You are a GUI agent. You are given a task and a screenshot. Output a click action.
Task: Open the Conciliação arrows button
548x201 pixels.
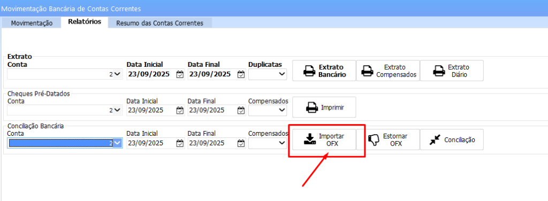[452, 140]
